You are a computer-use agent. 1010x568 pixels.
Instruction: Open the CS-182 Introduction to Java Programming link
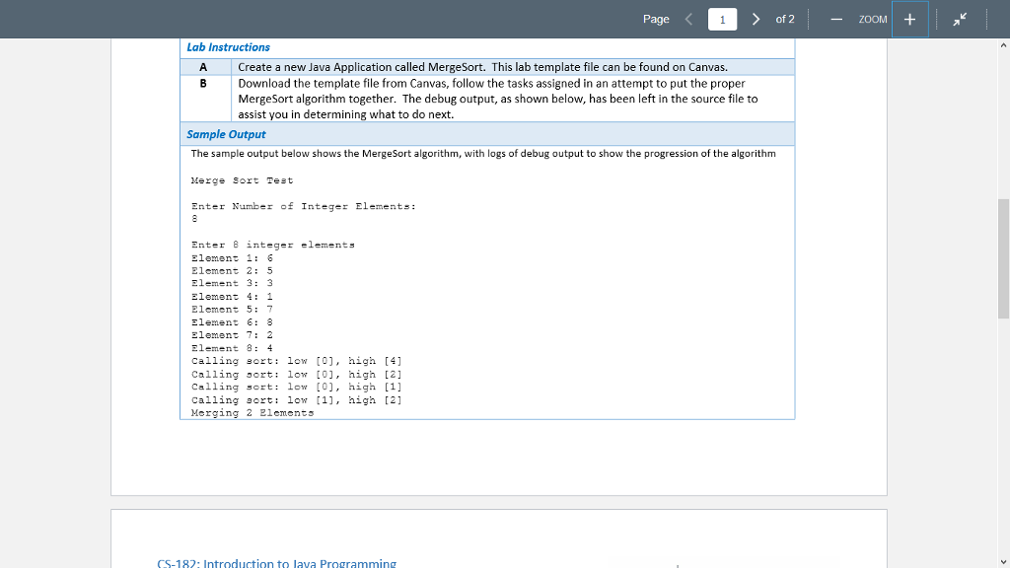[x=276, y=563]
